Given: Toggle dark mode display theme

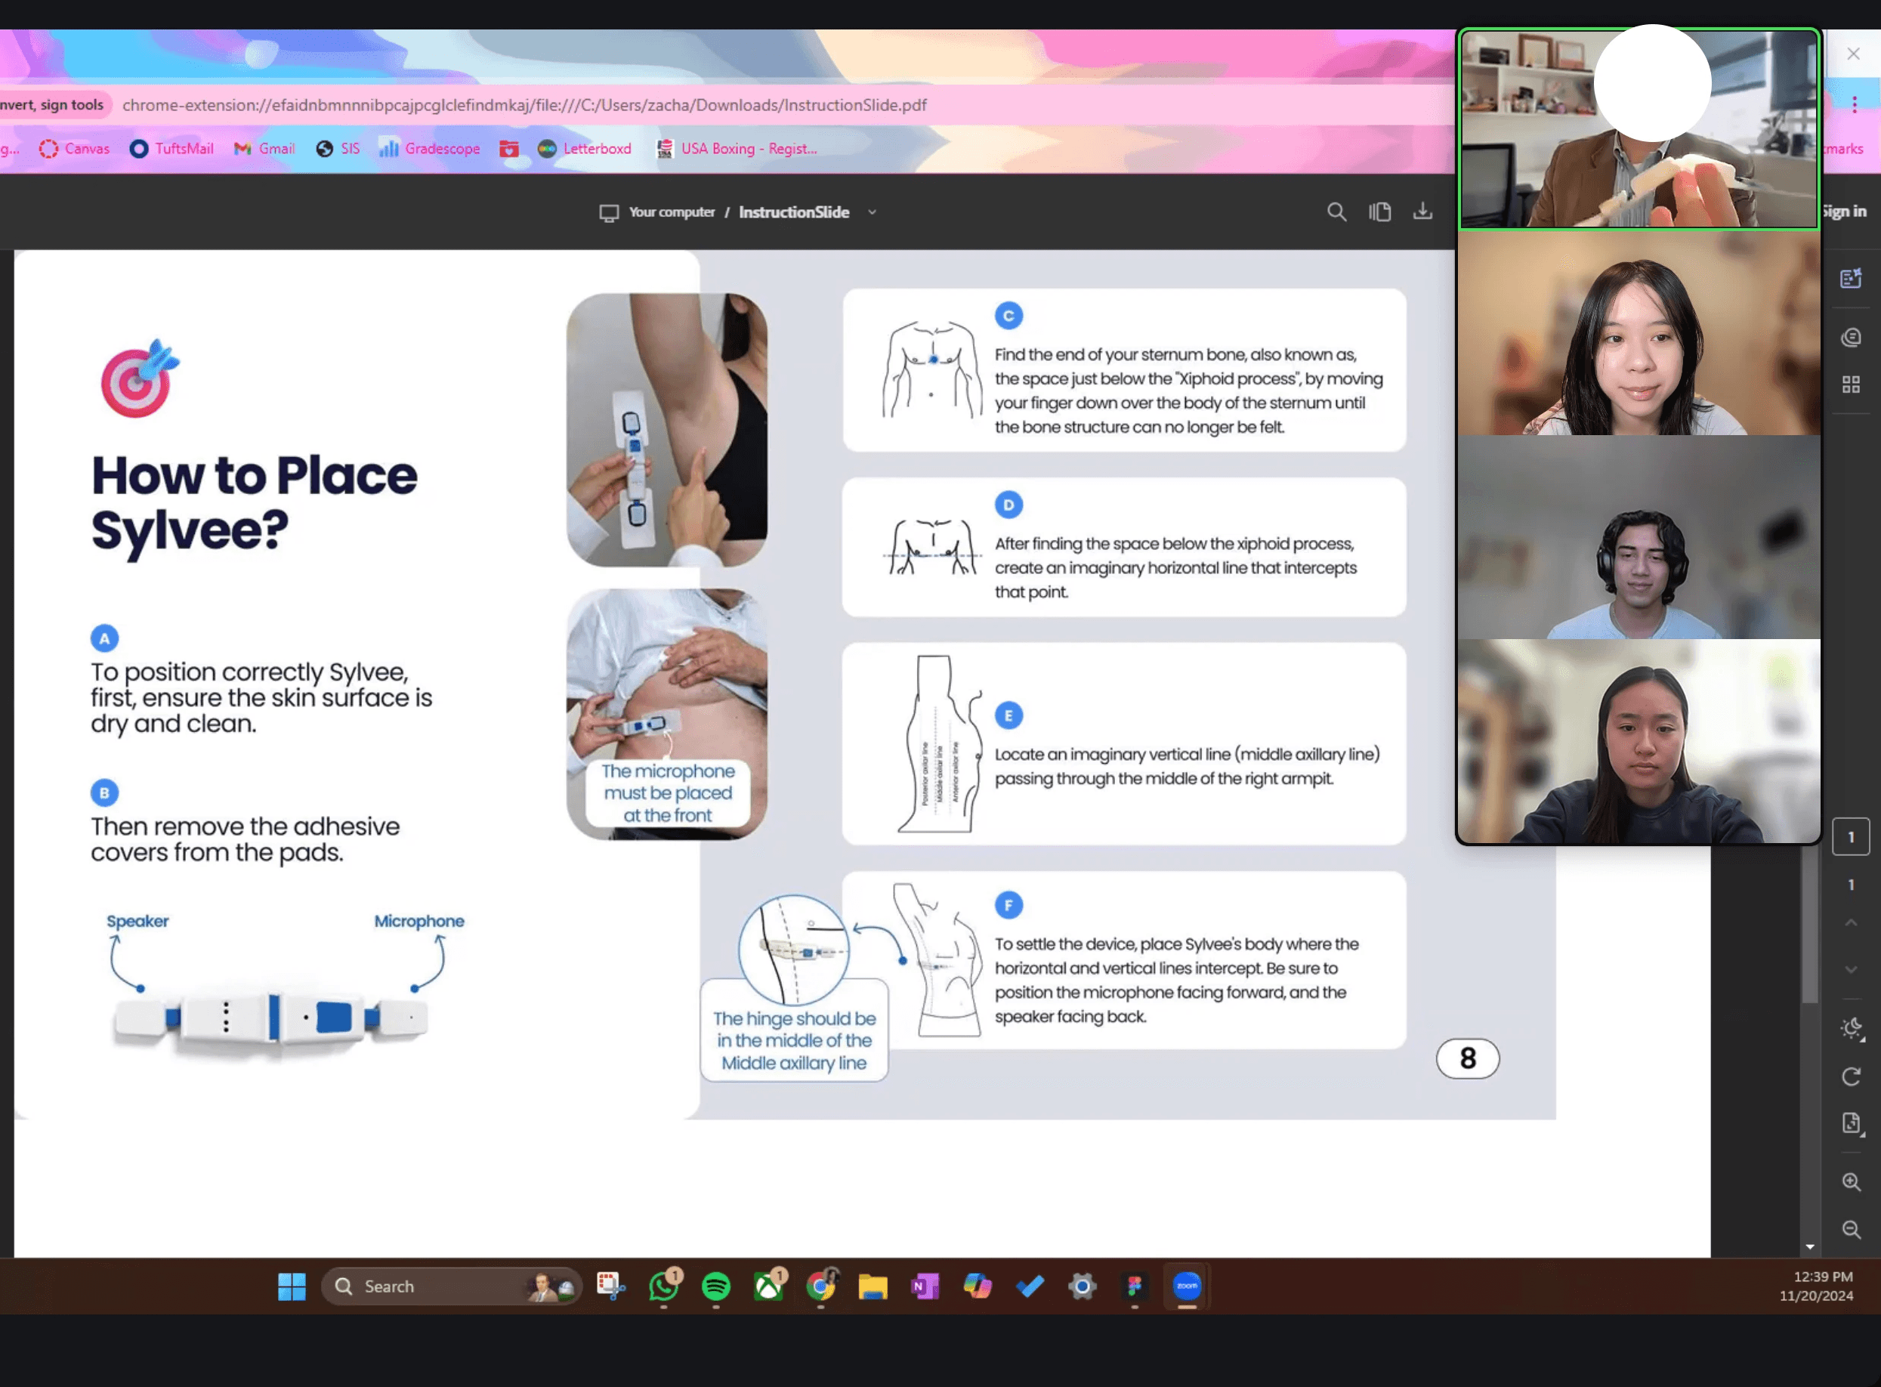Looking at the screenshot, I should (1851, 1028).
